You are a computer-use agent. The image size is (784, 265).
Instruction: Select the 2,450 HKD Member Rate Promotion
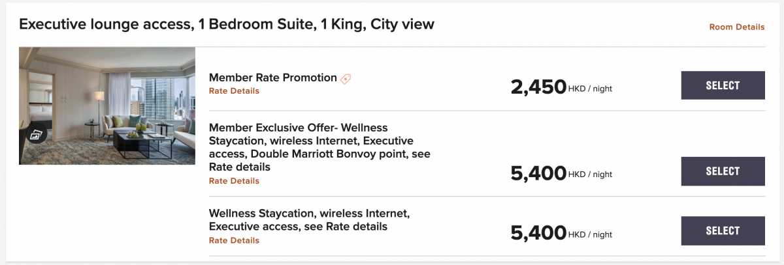point(723,85)
